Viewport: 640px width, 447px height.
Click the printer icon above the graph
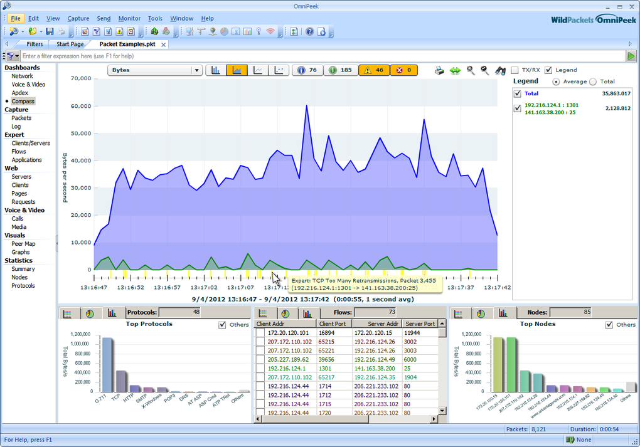pyautogui.click(x=440, y=70)
